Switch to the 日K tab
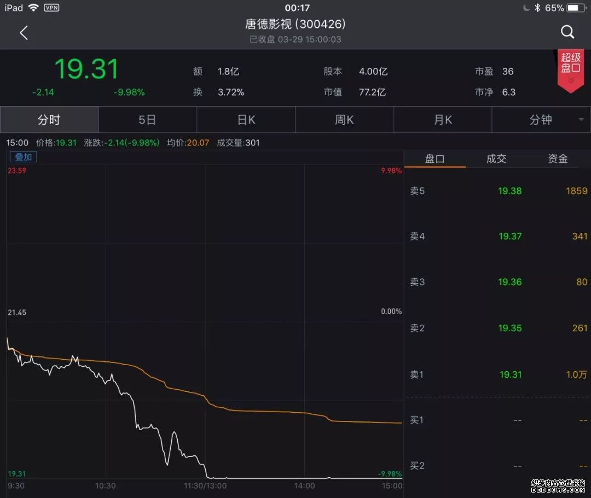 click(x=246, y=120)
